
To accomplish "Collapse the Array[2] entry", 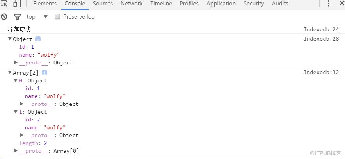I will 9,72.
